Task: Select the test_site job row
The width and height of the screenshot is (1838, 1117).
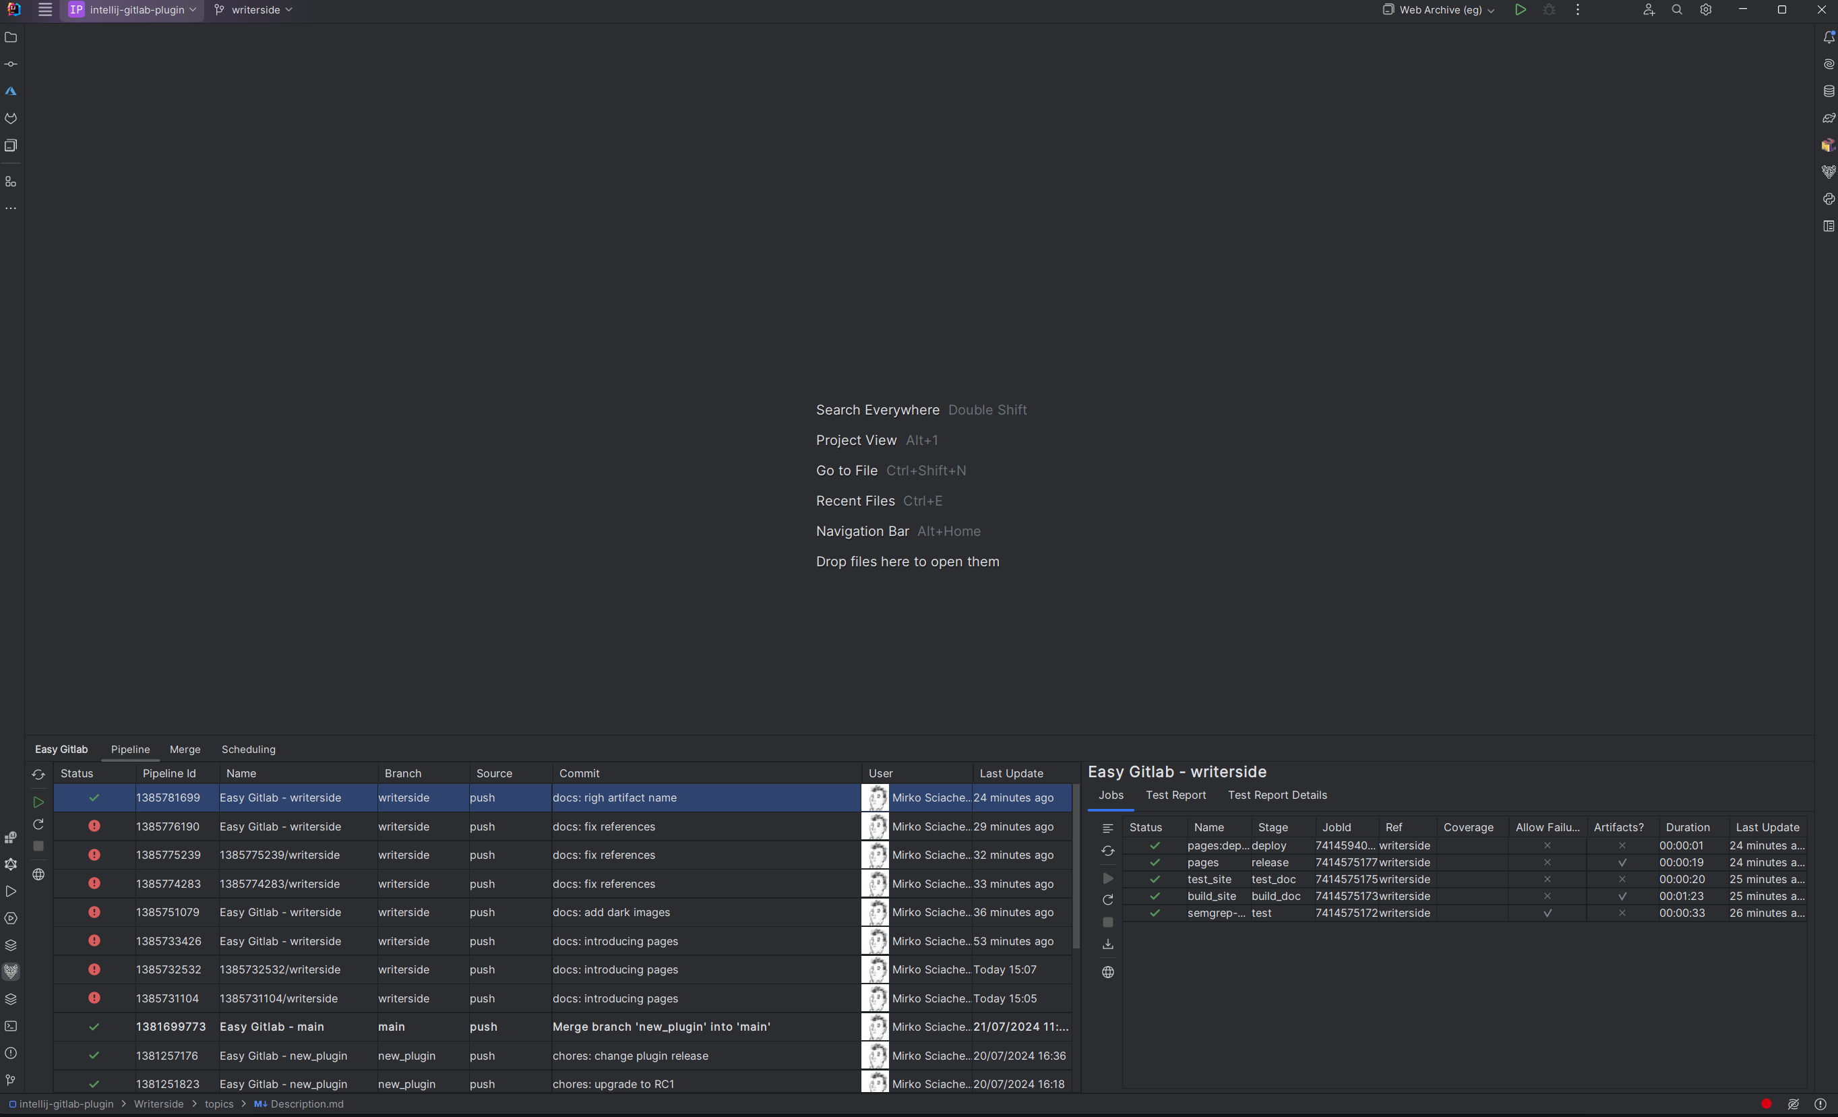Action: point(1465,880)
